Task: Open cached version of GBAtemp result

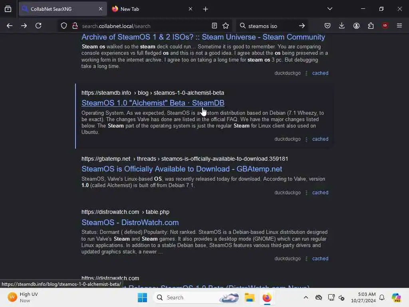Action: (320, 193)
